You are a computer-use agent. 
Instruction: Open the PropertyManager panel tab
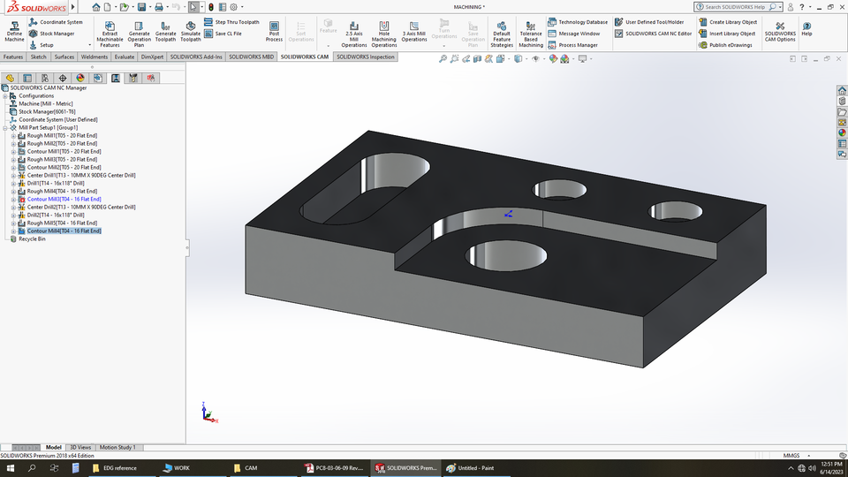pos(27,79)
